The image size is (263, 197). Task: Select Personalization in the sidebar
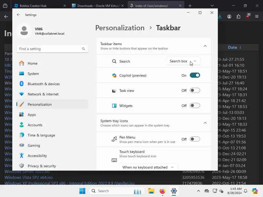click(52, 104)
